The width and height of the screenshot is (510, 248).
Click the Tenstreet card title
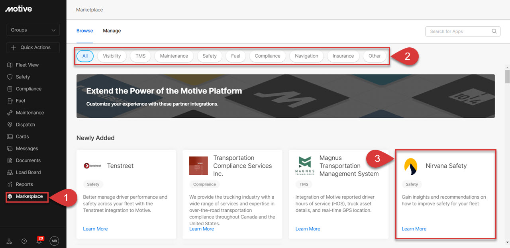(120, 166)
